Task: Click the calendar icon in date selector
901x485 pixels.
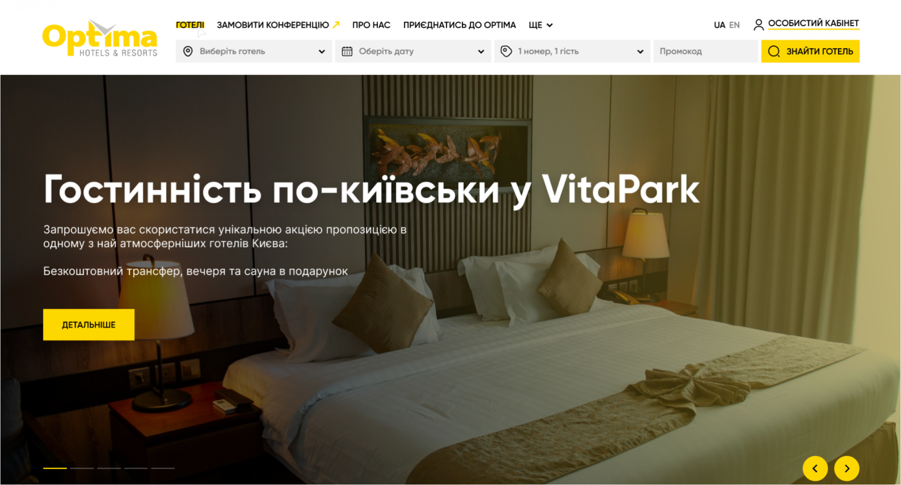Action: pos(347,51)
